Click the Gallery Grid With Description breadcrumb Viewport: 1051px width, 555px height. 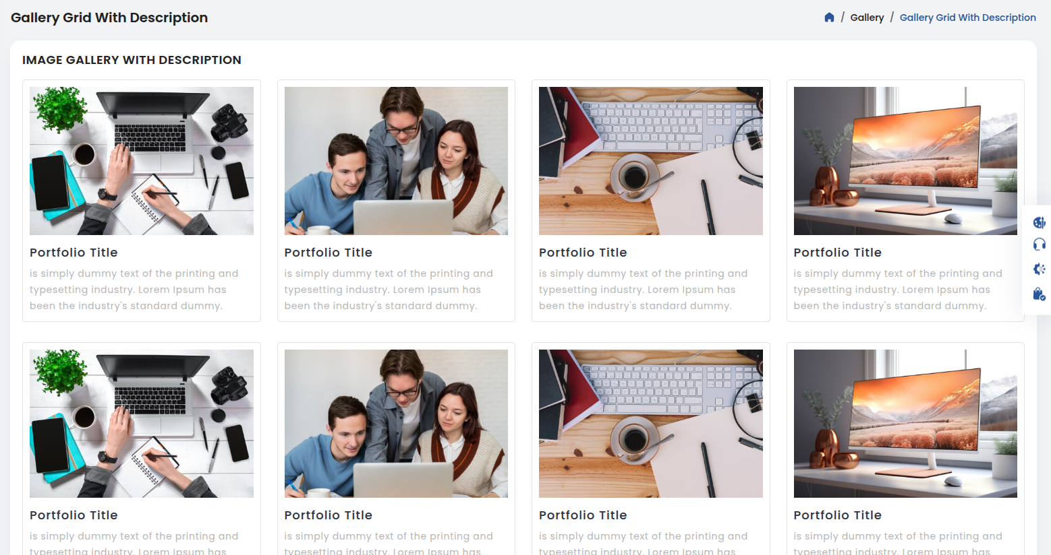(967, 18)
